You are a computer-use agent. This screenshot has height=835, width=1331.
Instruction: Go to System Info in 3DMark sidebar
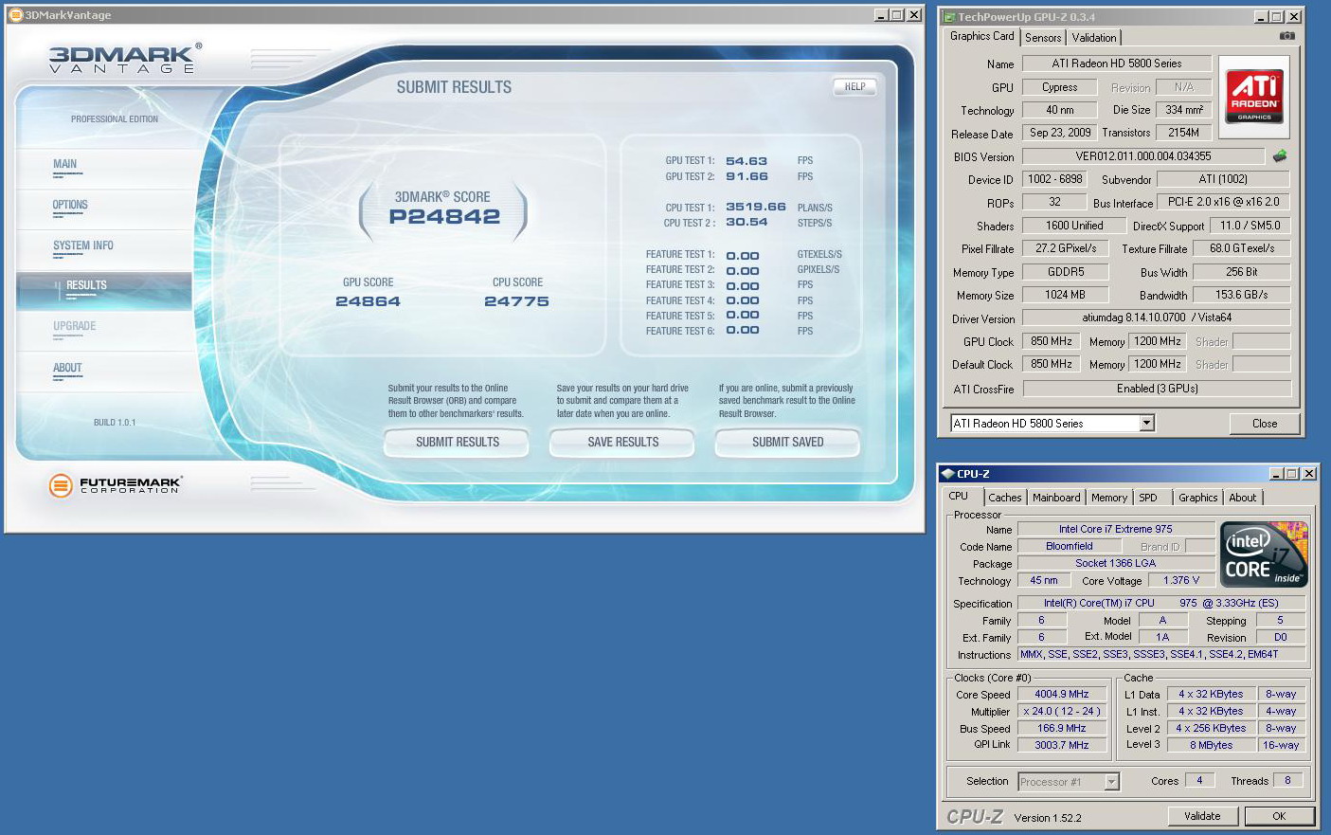pyautogui.click(x=83, y=246)
